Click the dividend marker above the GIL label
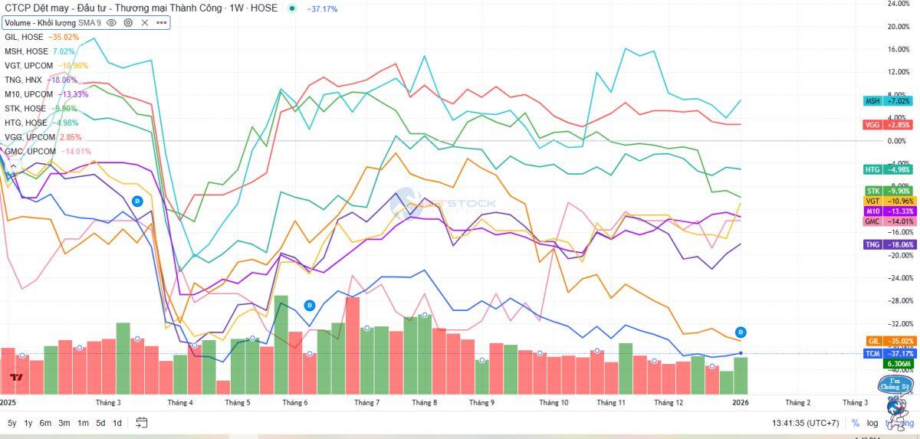The height and width of the screenshot is (439, 920). tap(741, 332)
